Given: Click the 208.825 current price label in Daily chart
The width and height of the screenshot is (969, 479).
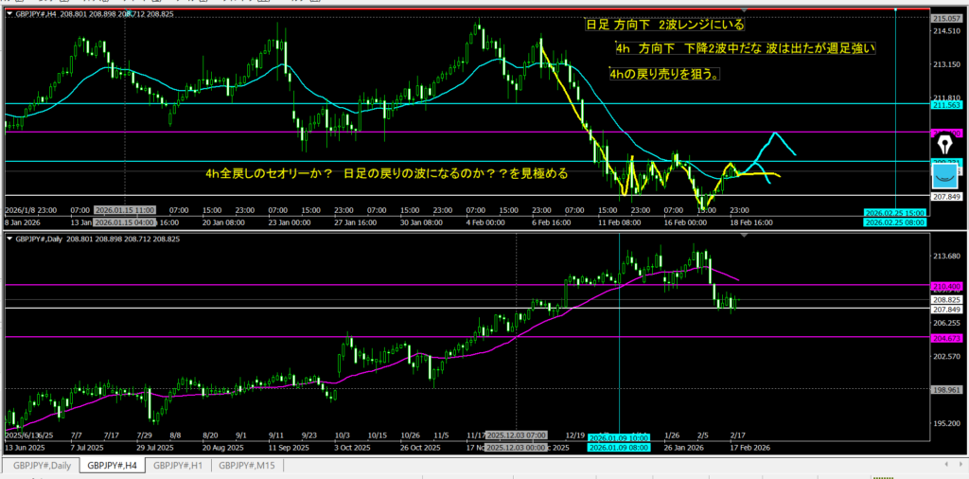Looking at the screenshot, I should coord(946,299).
